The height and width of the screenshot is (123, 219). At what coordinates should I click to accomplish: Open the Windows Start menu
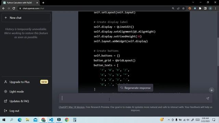click(x=4, y=120)
